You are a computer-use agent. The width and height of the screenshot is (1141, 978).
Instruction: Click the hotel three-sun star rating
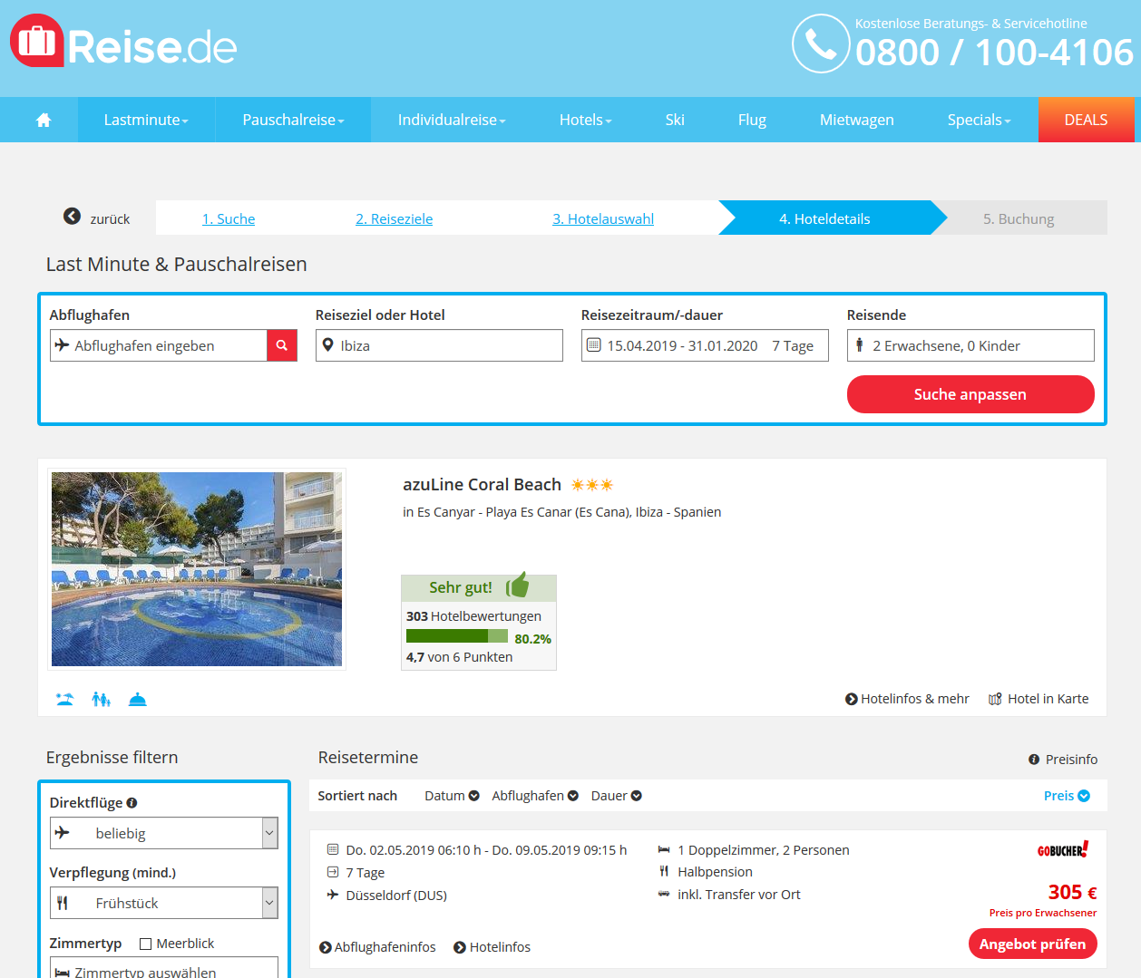pyautogui.click(x=592, y=485)
